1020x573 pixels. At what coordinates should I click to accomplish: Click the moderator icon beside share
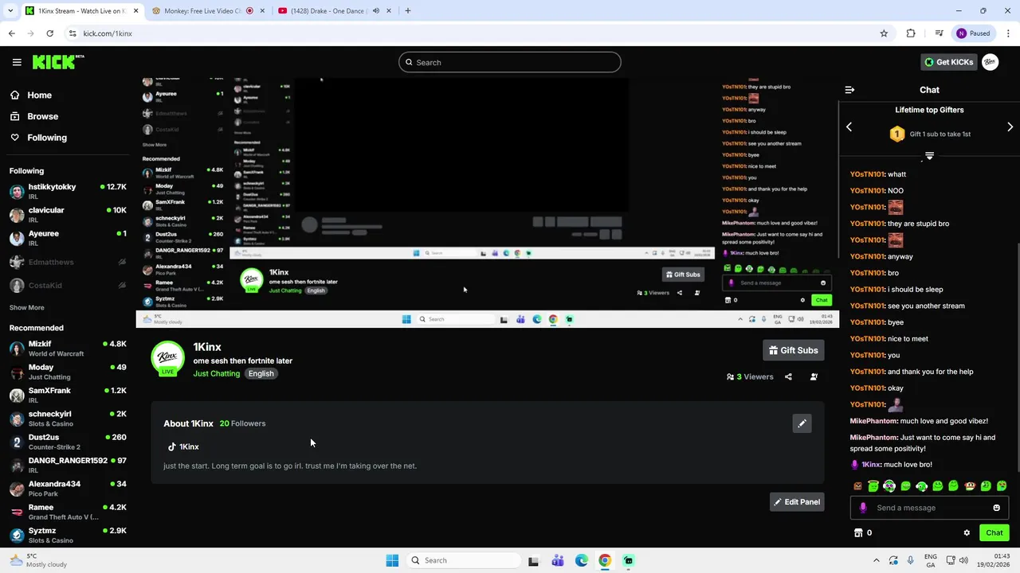(814, 376)
